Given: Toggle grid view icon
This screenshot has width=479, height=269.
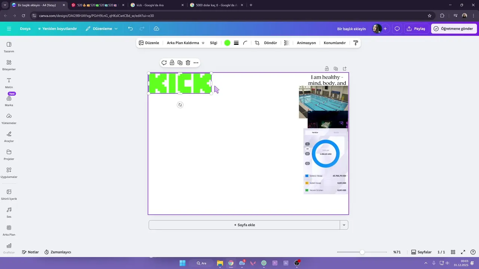Looking at the screenshot, I should click(x=453, y=252).
